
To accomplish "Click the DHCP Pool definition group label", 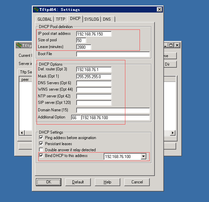I will (56, 27).
